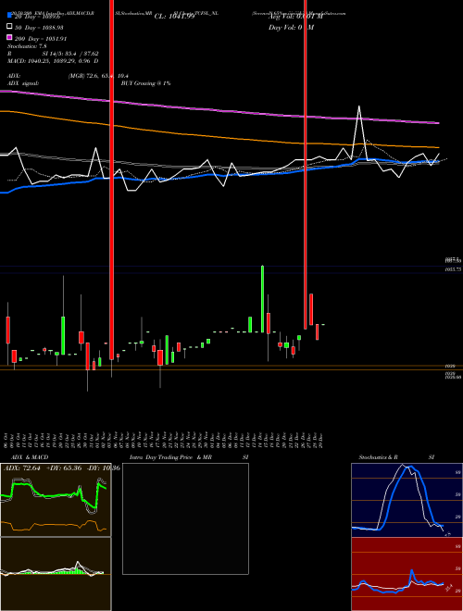
Task: Click the empty Intra Day Trading Price chart box
Action: tap(185, 518)
